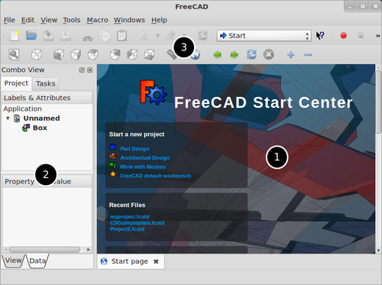Select the Box object in tree
The height and width of the screenshot is (285, 382).
click(40, 128)
